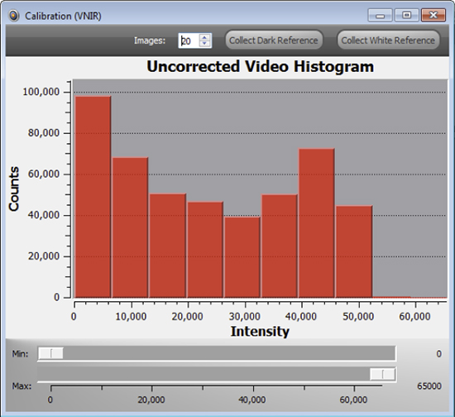This screenshot has height=417, width=455.
Task: Click the Images number input field
Action: (189, 41)
